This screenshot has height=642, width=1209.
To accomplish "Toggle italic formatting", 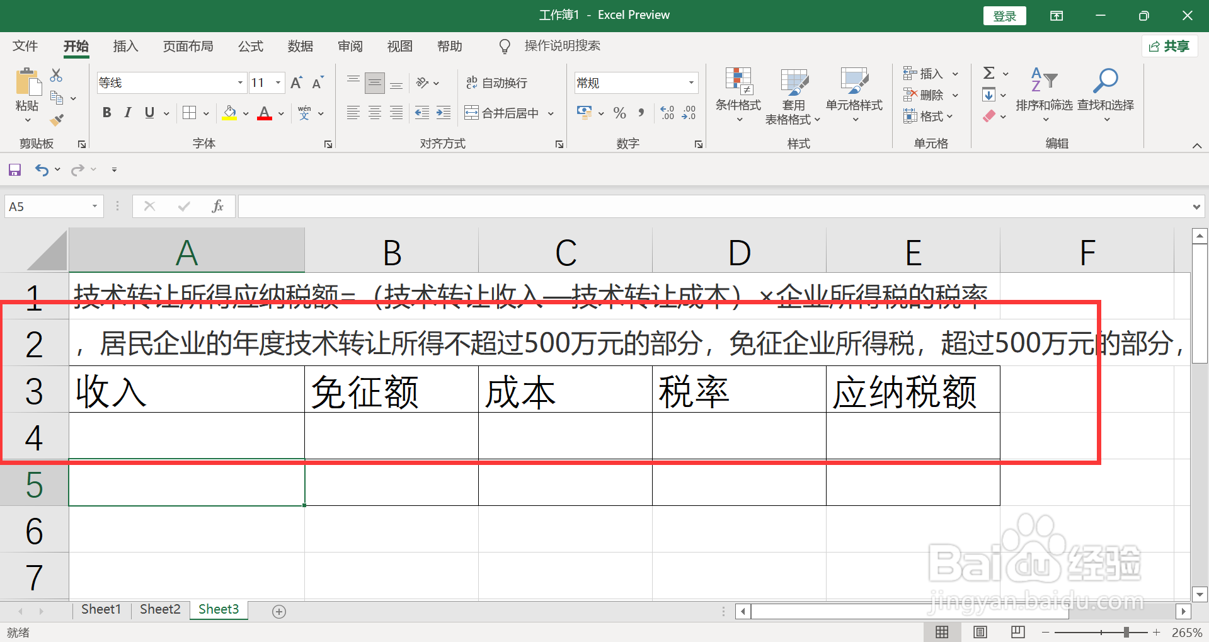I will click(x=127, y=113).
